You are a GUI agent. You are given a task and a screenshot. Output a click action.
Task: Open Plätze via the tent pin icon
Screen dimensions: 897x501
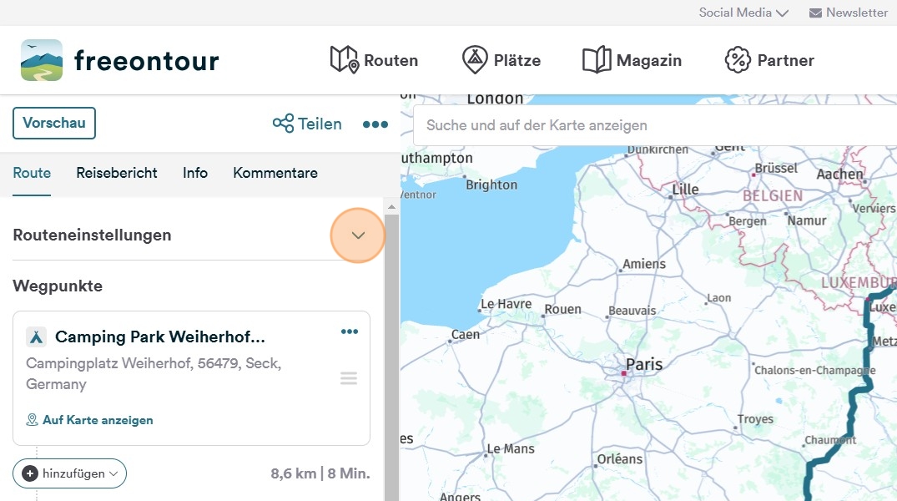click(x=475, y=60)
